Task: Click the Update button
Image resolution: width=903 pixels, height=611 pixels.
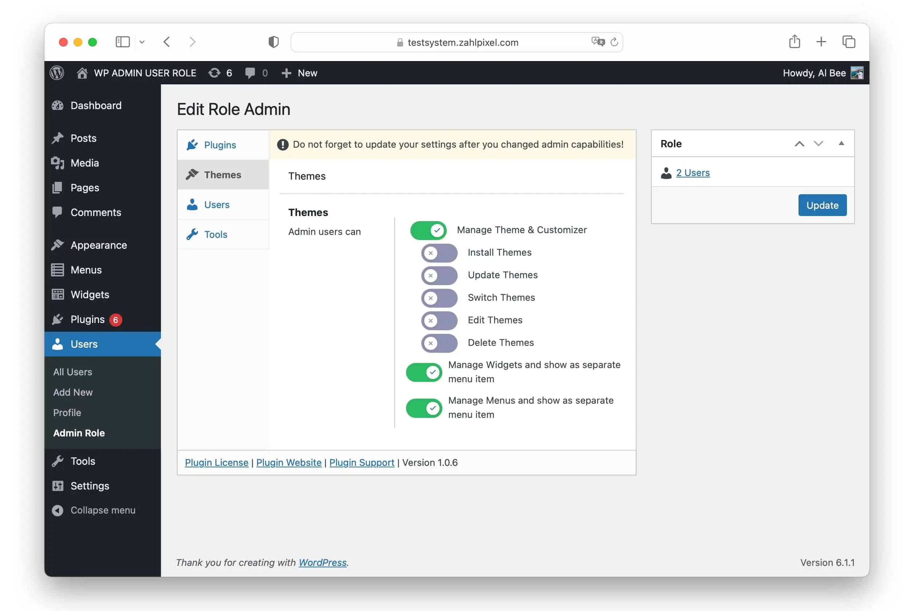Action: [822, 205]
